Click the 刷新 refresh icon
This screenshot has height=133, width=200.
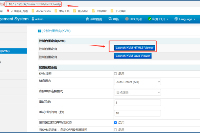pos(110,19)
